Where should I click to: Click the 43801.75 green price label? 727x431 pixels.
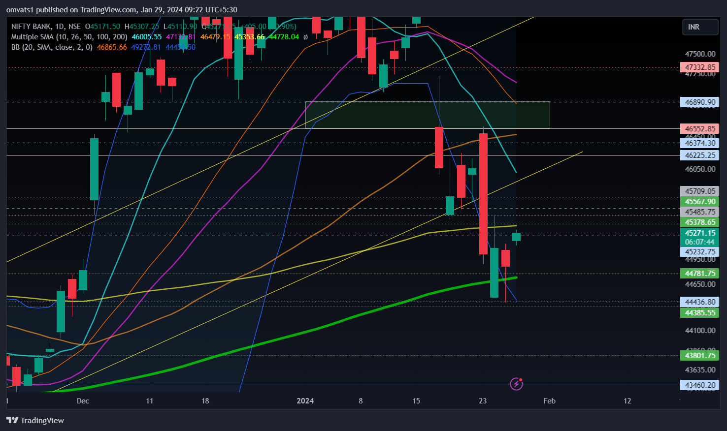click(x=700, y=355)
